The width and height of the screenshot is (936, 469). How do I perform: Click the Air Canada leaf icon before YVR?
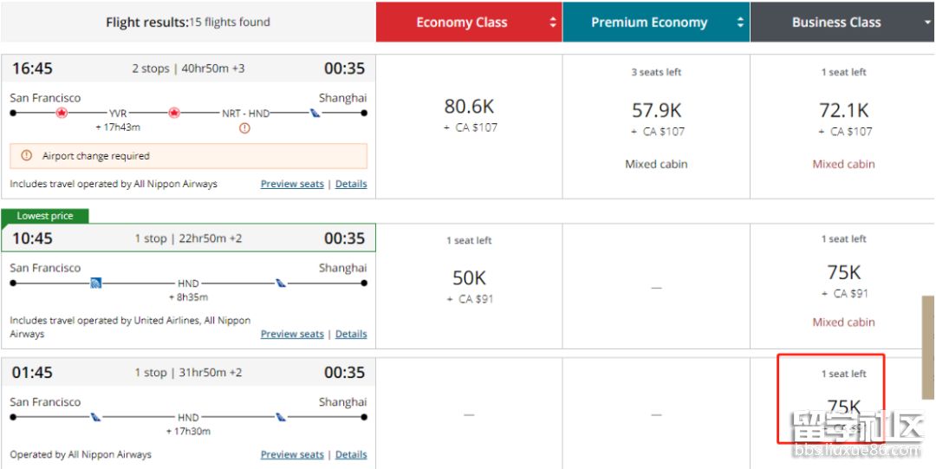[x=62, y=113]
